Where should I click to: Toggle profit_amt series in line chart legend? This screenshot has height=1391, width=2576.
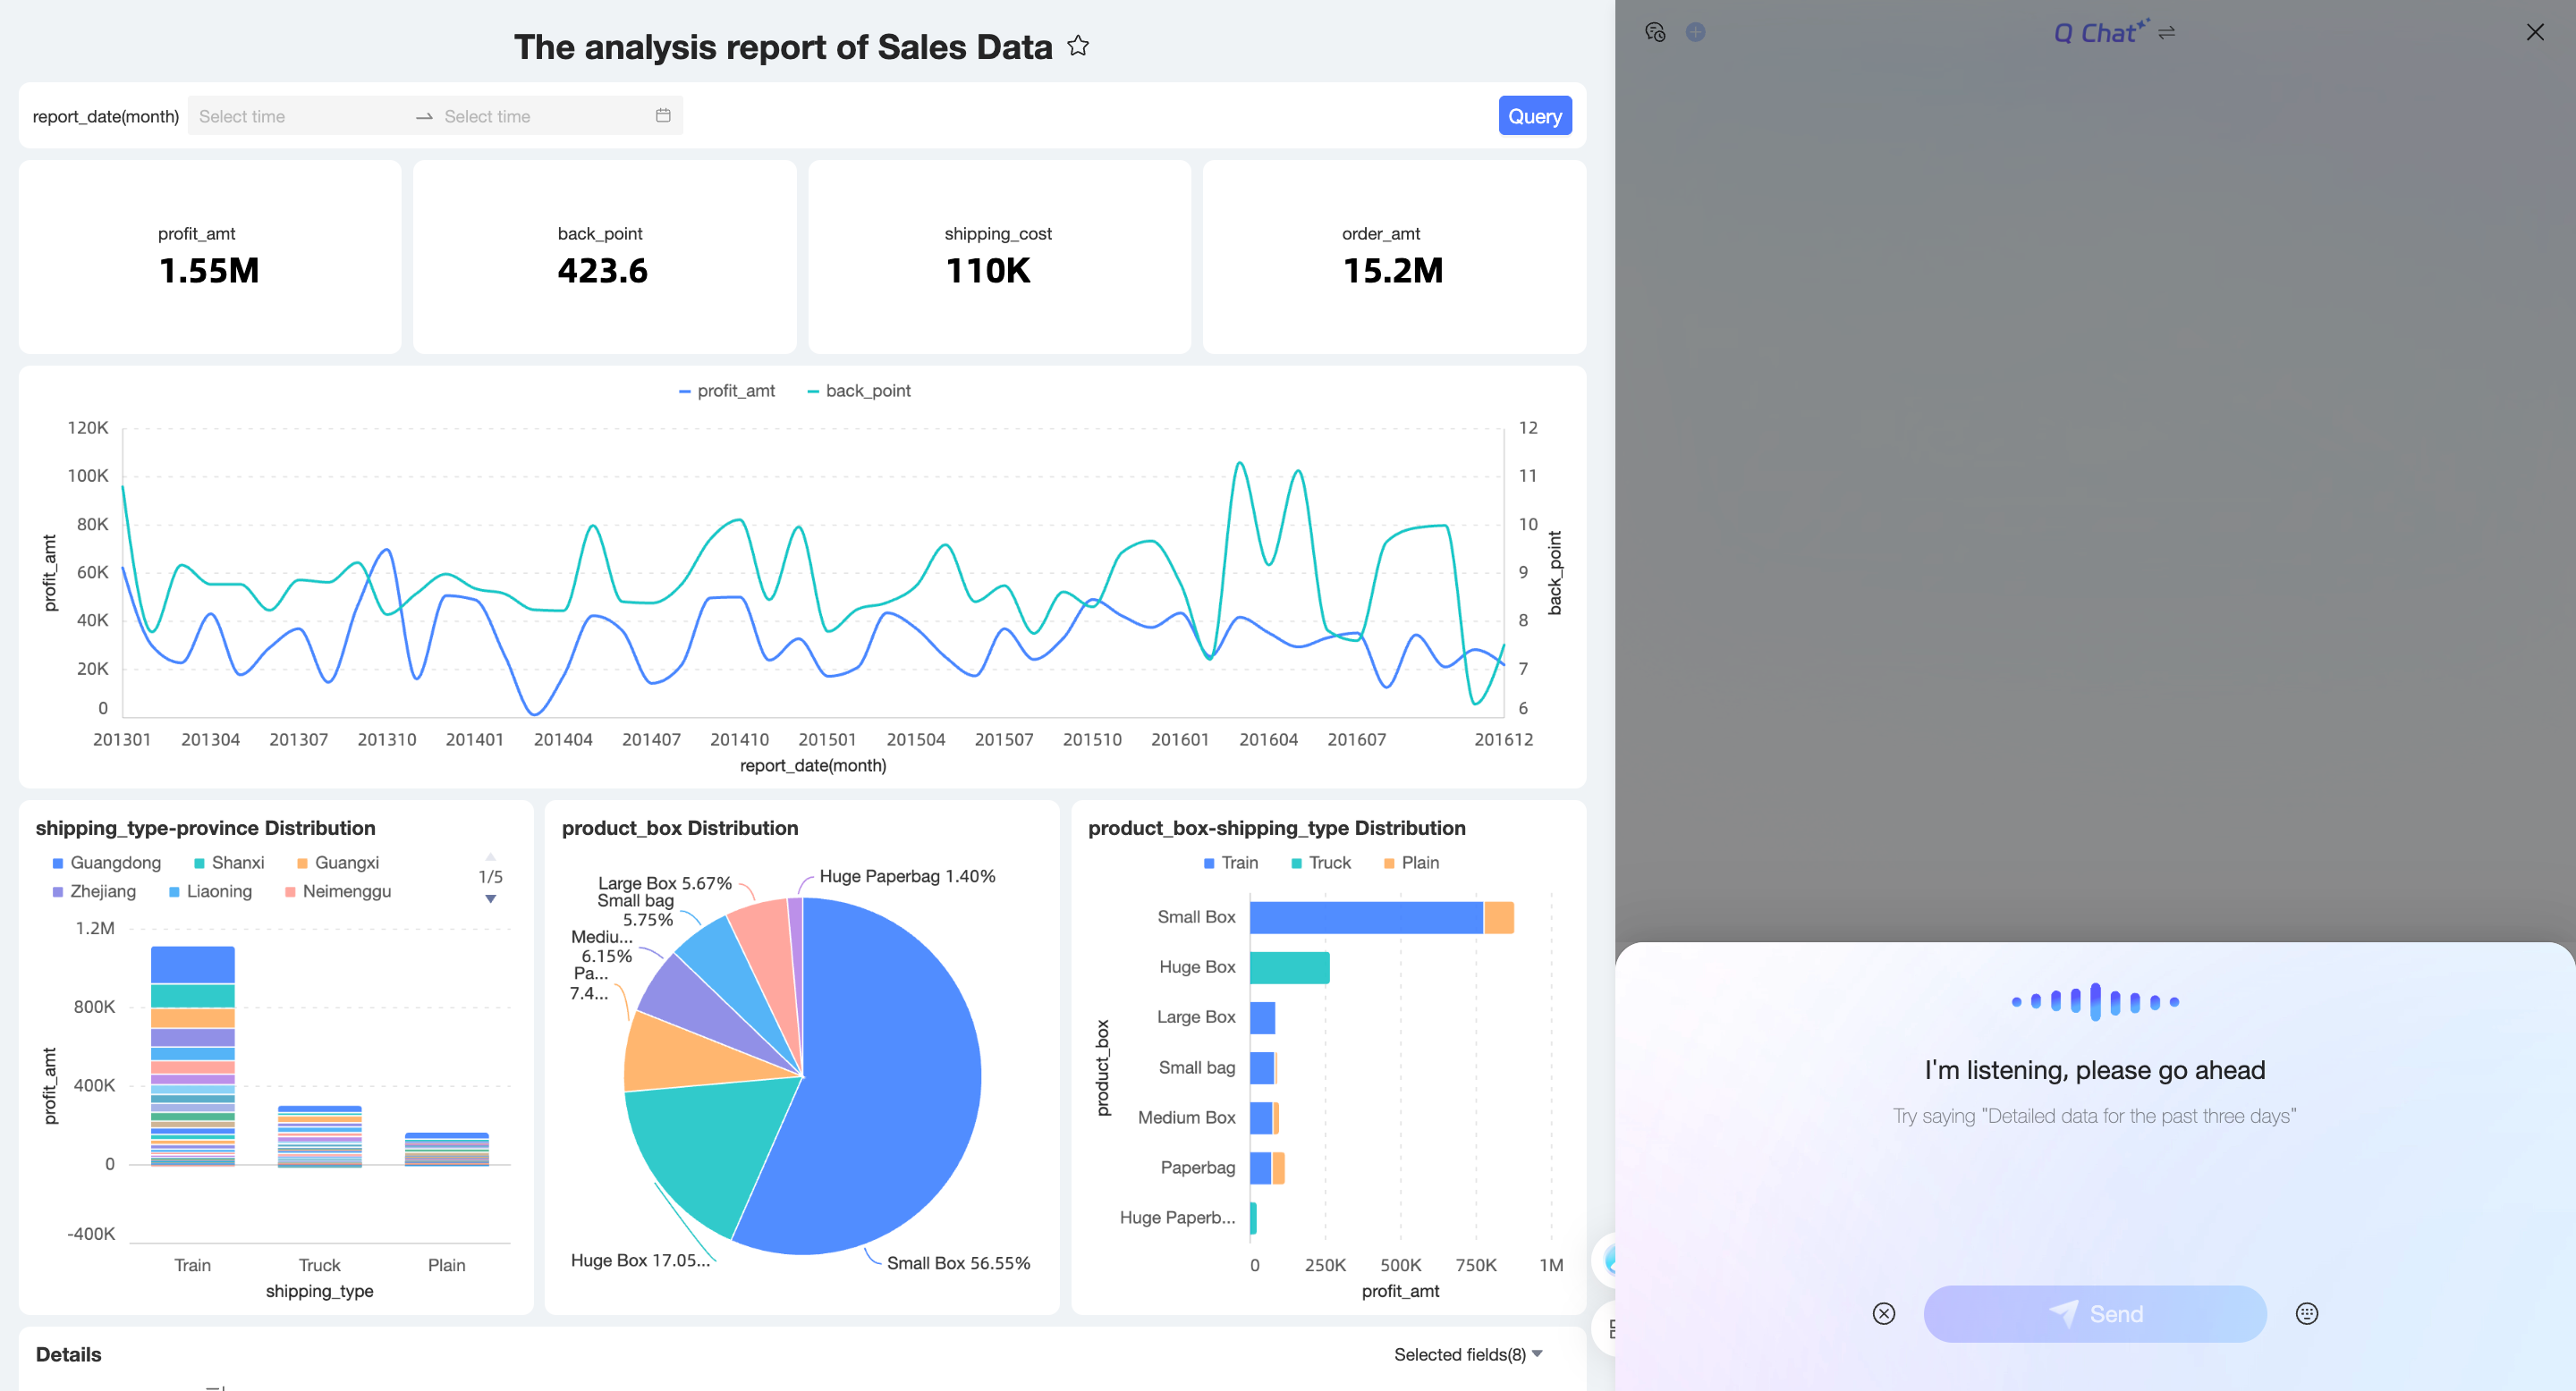pos(727,391)
